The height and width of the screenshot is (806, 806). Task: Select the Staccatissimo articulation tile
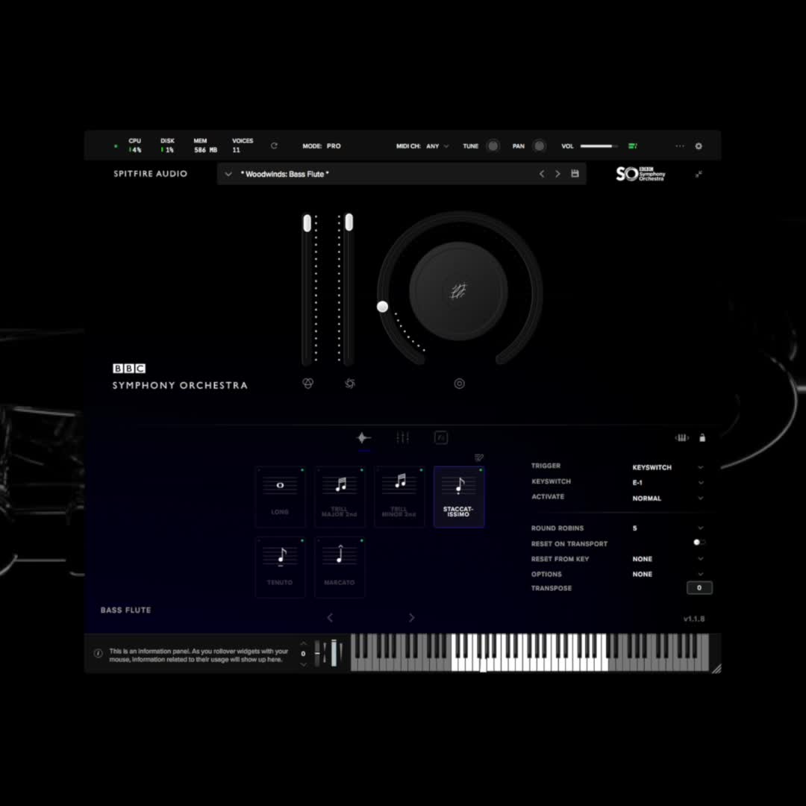(459, 497)
